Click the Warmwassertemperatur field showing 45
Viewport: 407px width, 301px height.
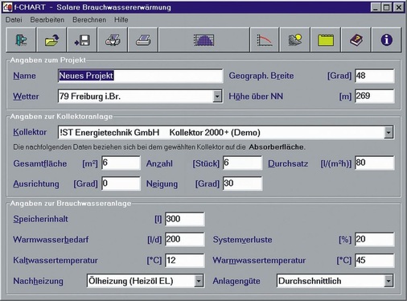(x=374, y=261)
